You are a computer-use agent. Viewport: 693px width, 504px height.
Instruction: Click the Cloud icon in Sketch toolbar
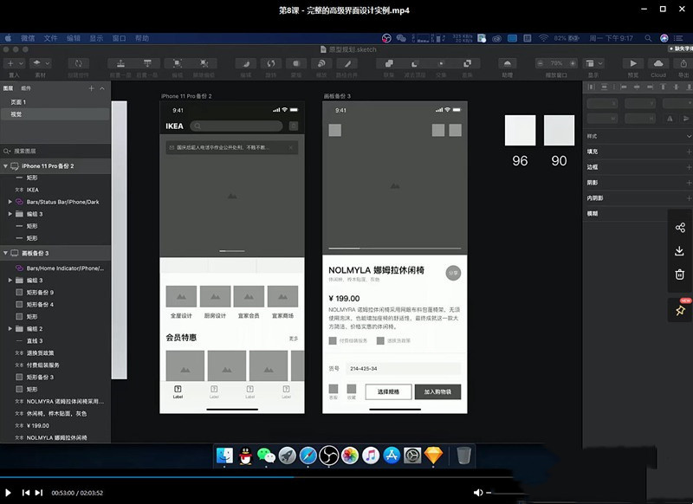(658, 63)
